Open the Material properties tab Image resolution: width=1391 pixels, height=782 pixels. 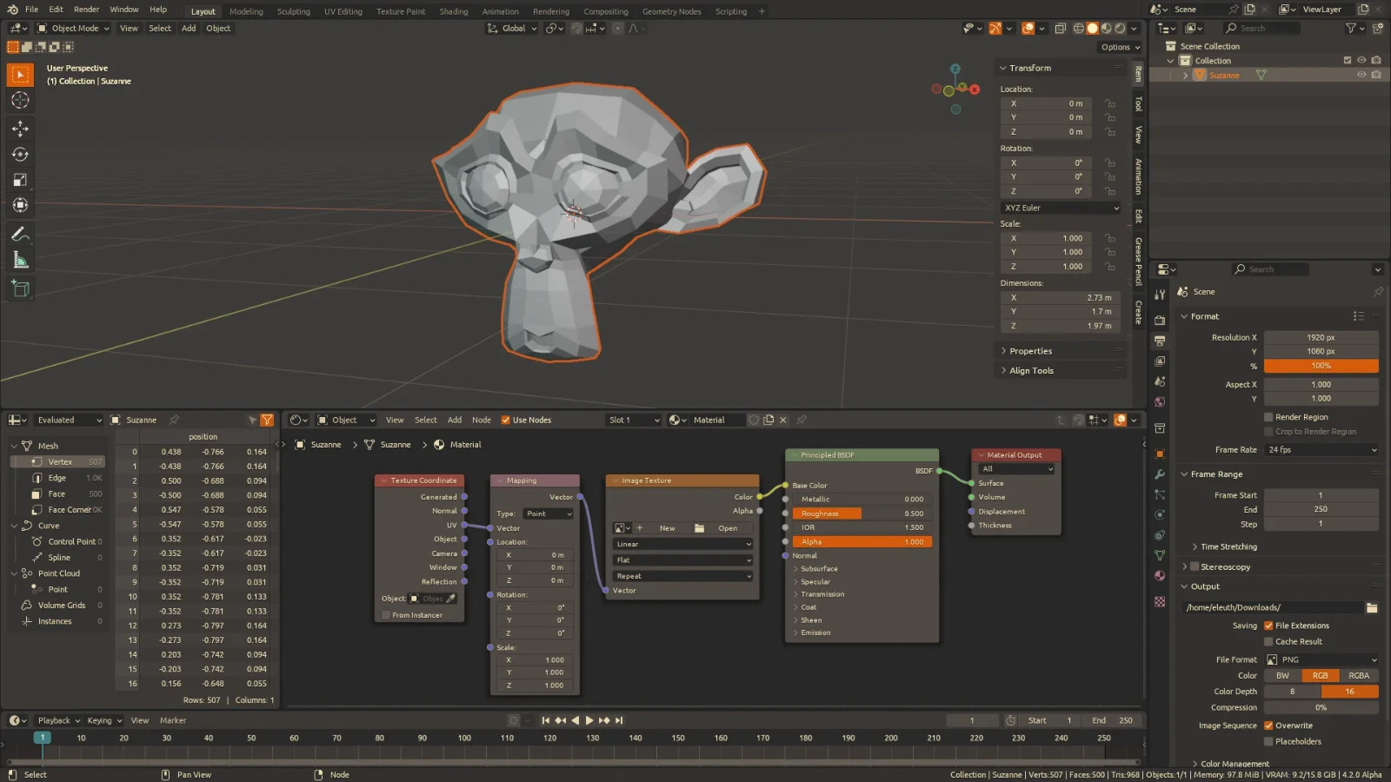click(1160, 575)
